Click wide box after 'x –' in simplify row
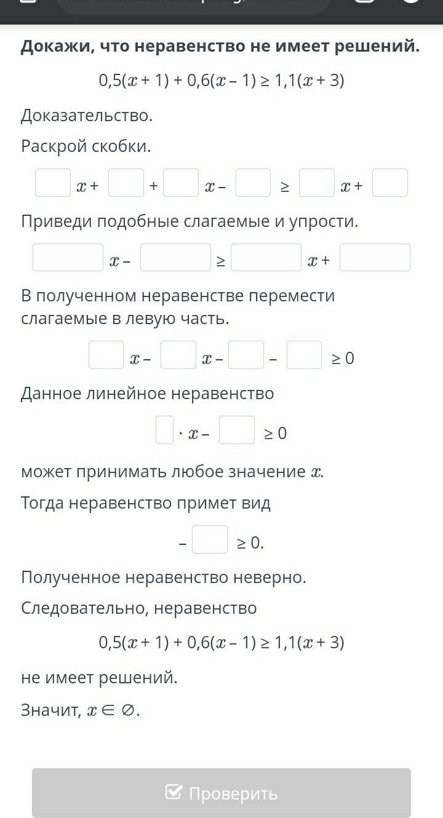Image resolution: width=443 pixels, height=818 pixels. click(176, 257)
